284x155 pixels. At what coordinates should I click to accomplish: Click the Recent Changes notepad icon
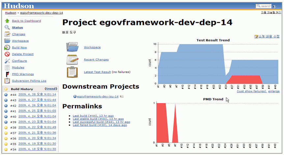tap(72, 59)
